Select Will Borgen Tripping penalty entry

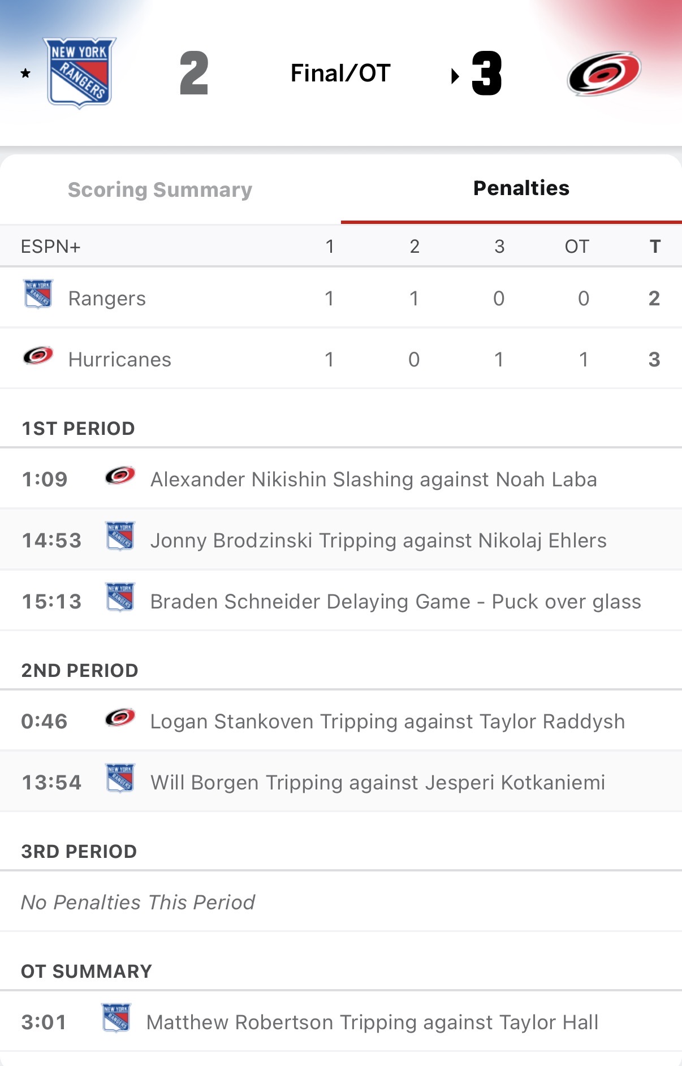(x=377, y=783)
